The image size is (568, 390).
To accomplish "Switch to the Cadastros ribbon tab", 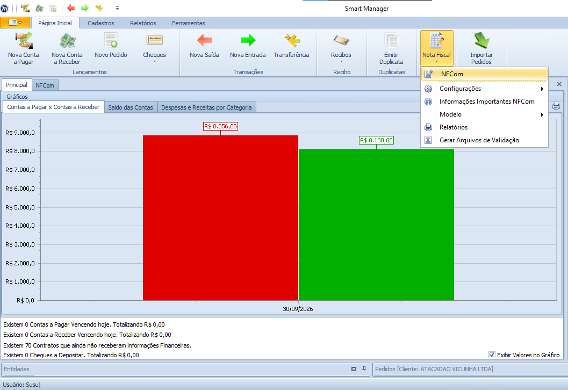I will [100, 23].
